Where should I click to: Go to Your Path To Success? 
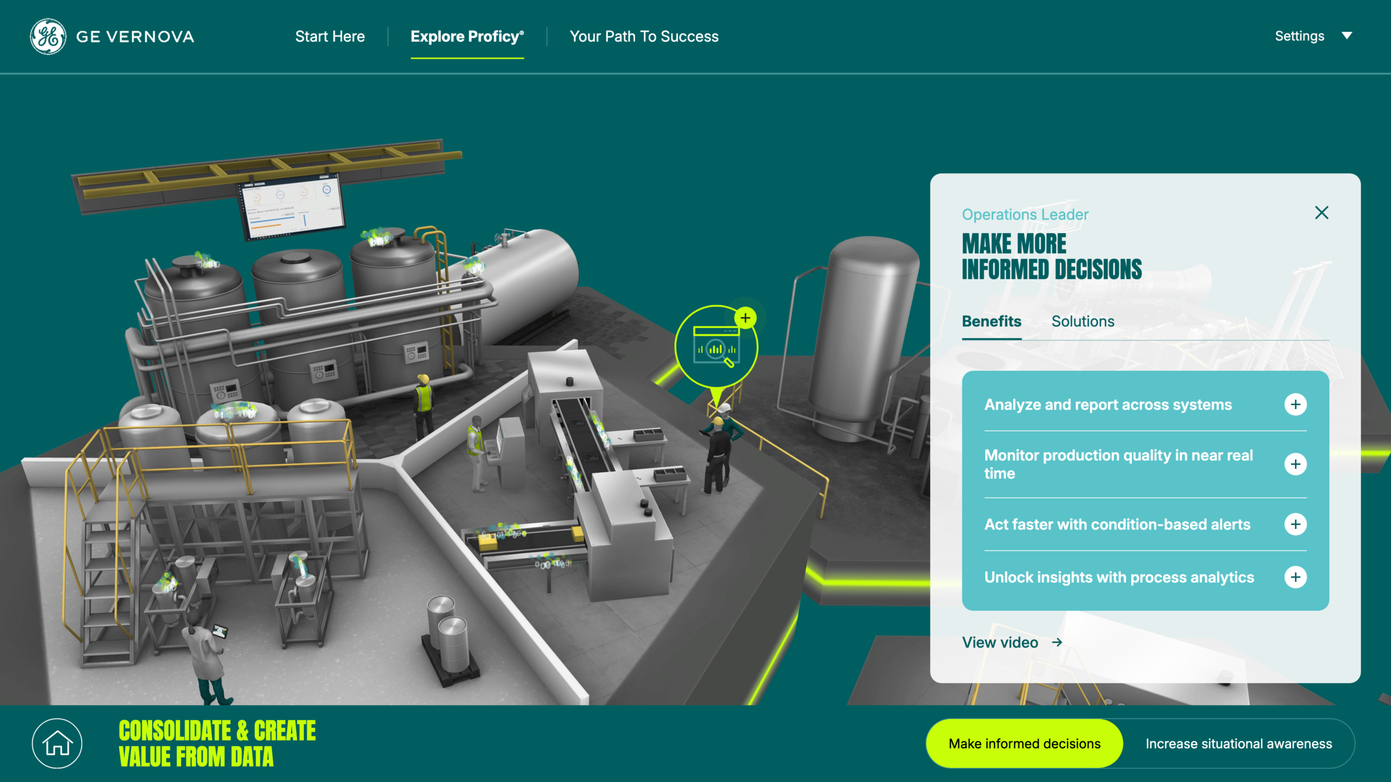(x=644, y=36)
